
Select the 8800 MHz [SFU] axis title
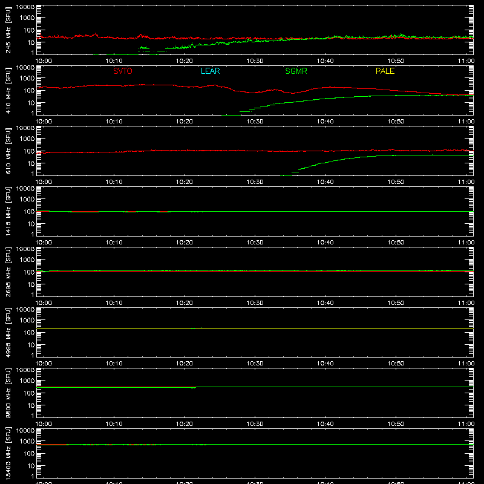pos(8,393)
